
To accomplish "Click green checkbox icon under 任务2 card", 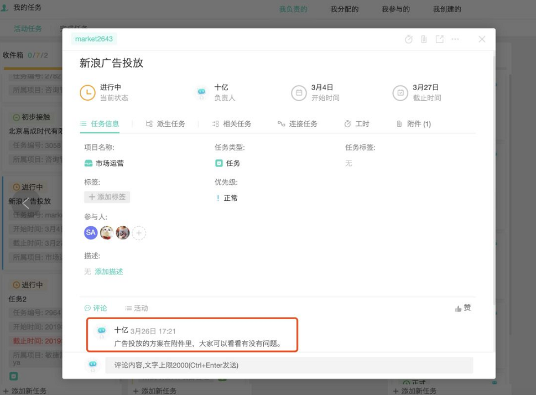I will [x=13, y=377].
